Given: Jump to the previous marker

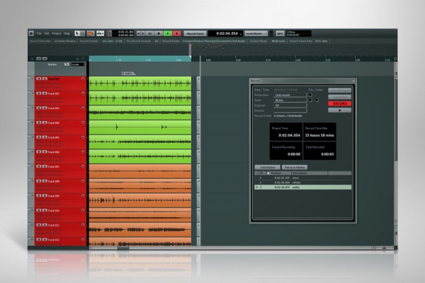Looking at the screenshot, I should pos(139,33).
